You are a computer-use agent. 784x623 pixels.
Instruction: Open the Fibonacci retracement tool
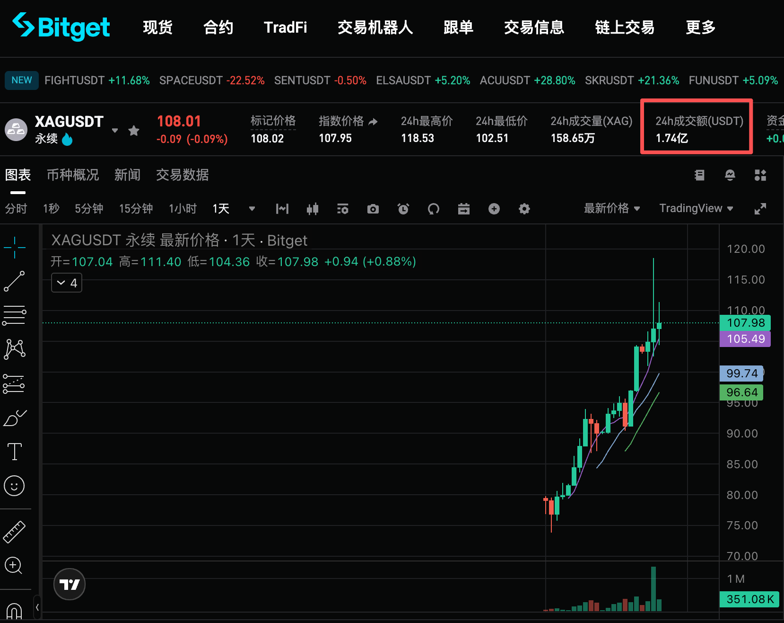tap(14, 315)
